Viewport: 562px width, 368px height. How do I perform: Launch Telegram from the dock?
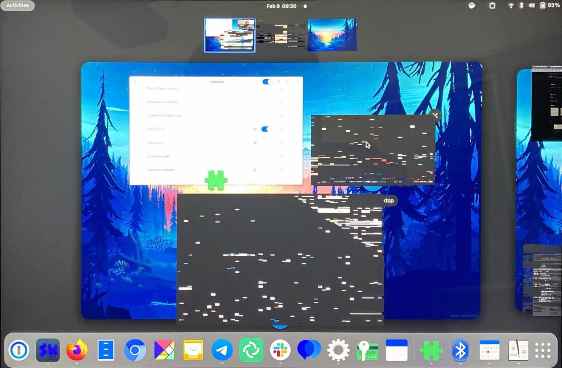pos(222,350)
